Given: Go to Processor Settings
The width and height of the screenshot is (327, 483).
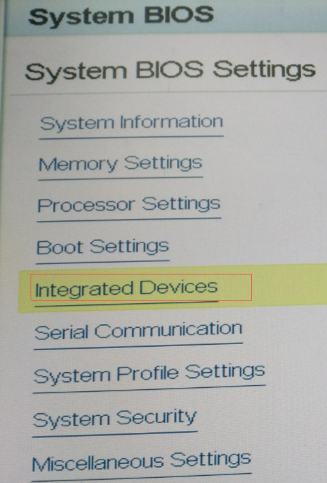Looking at the screenshot, I should (129, 205).
